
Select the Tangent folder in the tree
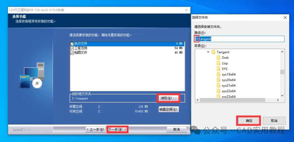223,52
